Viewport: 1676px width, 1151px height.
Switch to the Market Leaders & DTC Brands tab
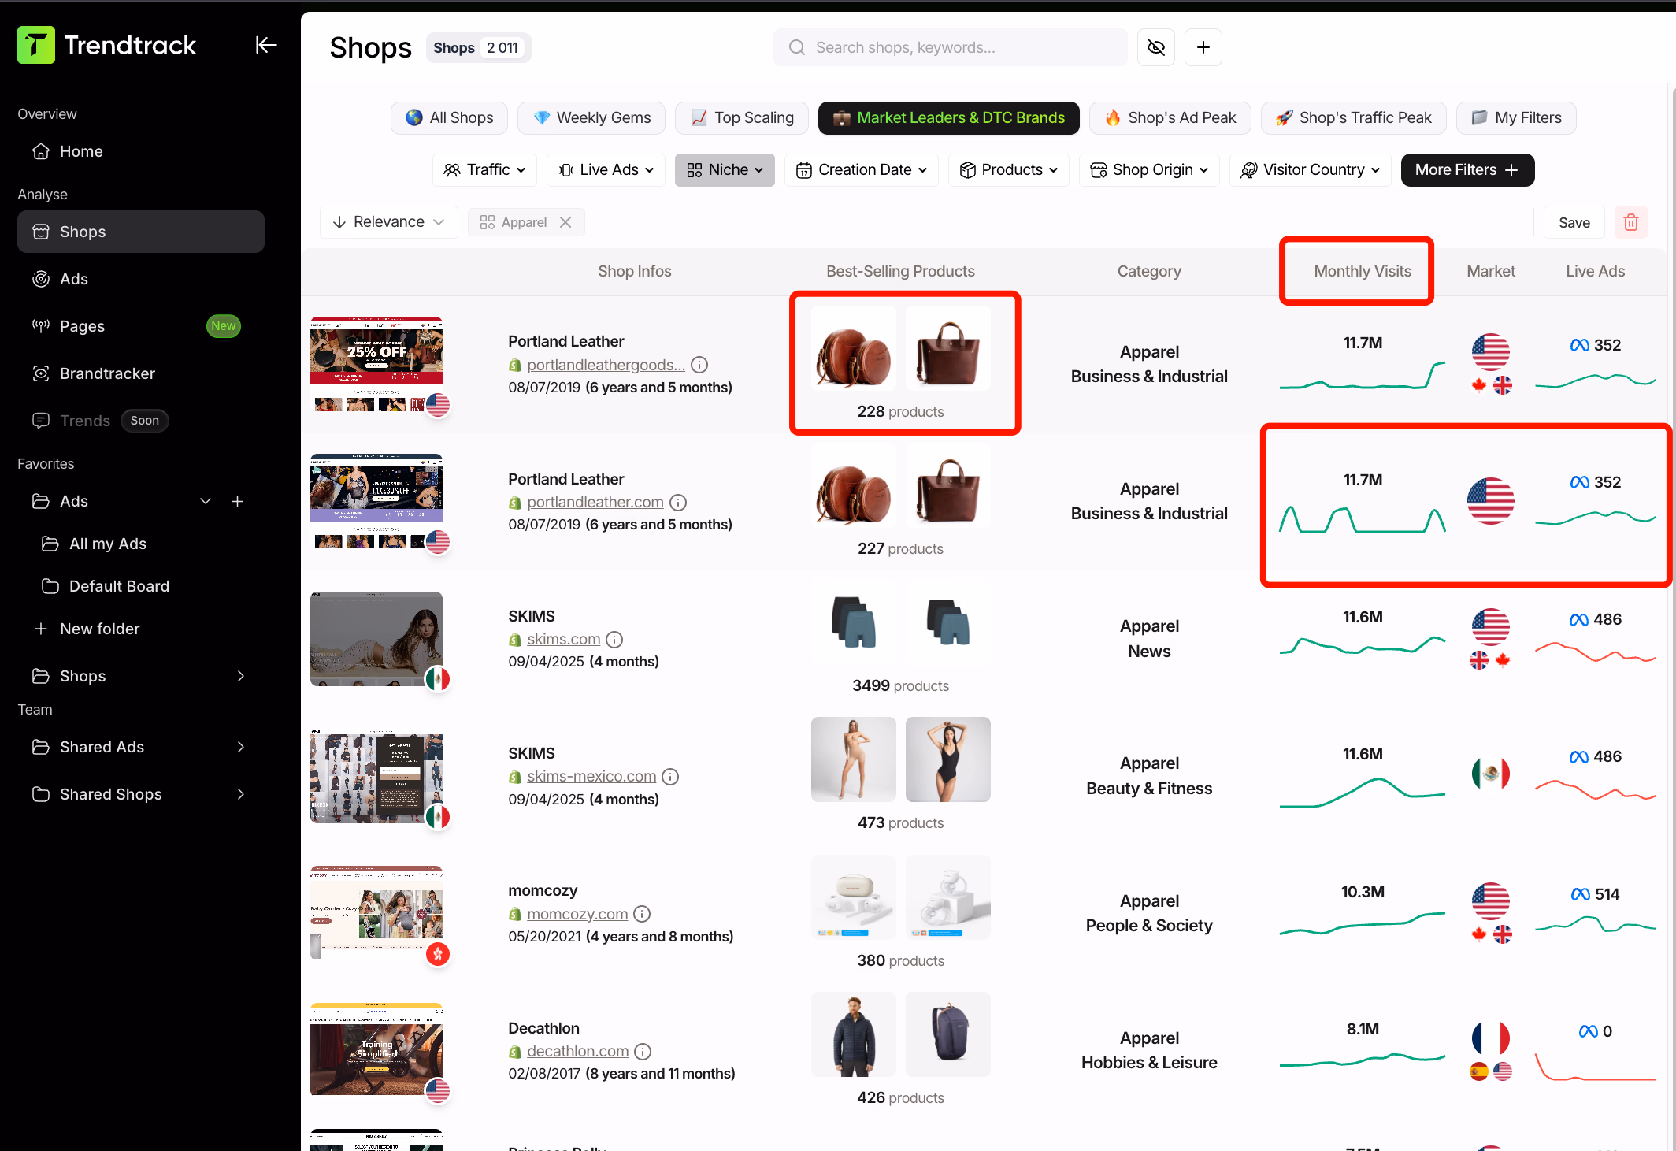pyautogui.click(x=948, y=117)
